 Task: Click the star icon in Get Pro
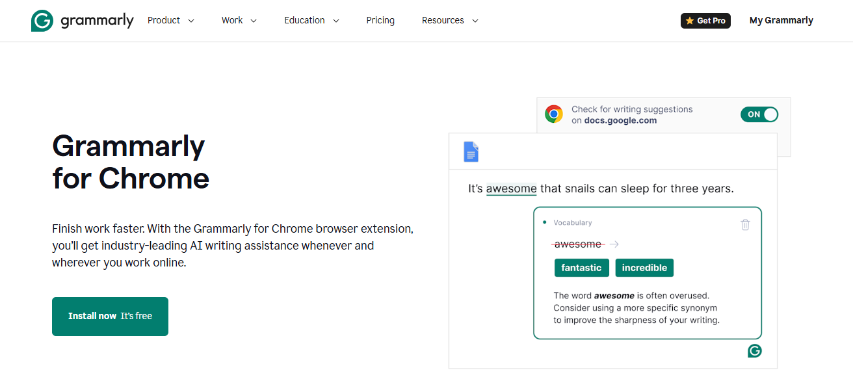click(690, 21)
